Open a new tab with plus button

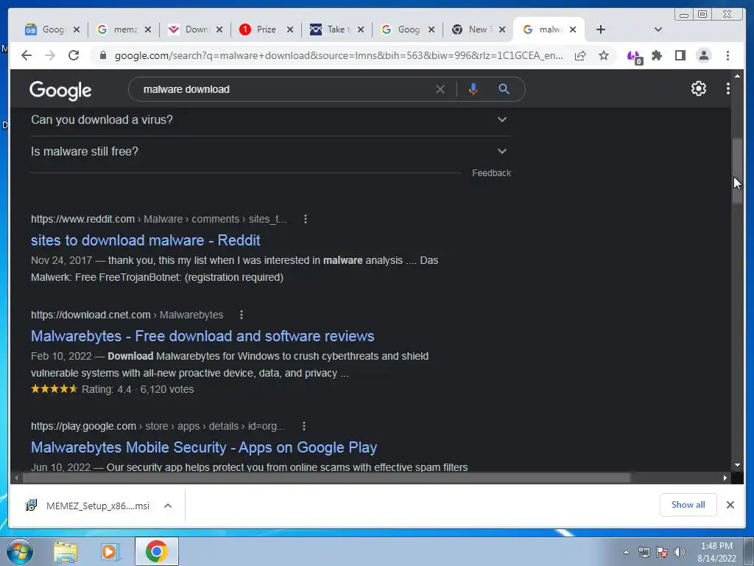(x=601, y=29)
